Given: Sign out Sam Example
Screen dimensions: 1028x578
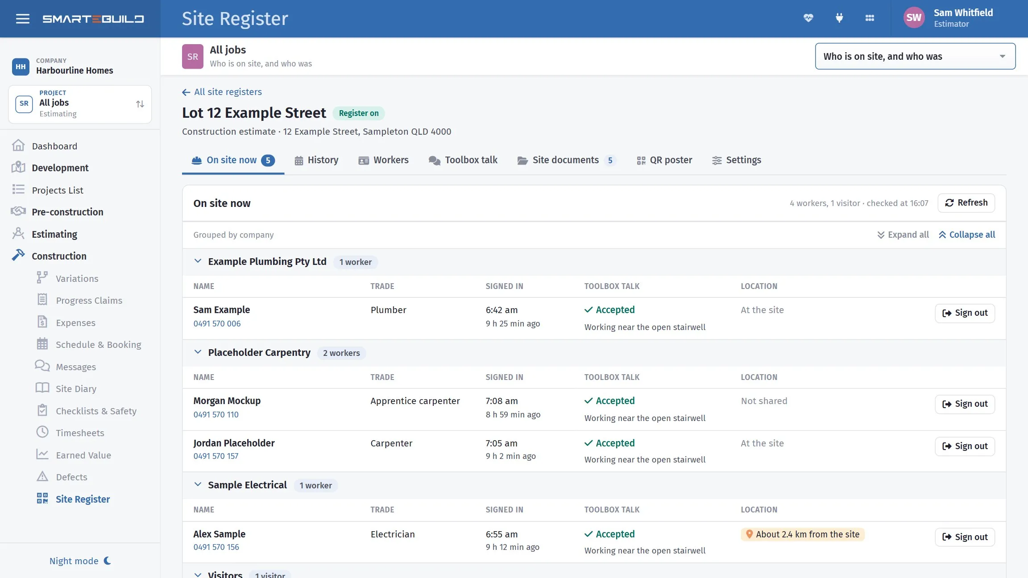Looking at the screenshot, I should [965, 313].
